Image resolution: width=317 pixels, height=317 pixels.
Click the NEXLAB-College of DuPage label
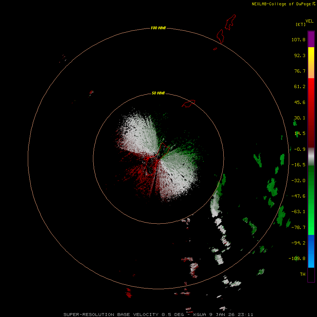click(x=283, y=4)
